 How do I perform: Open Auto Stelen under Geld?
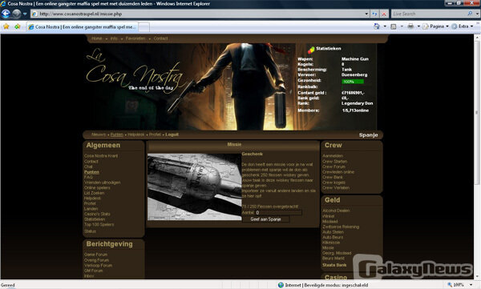click(x=333, y=232)
